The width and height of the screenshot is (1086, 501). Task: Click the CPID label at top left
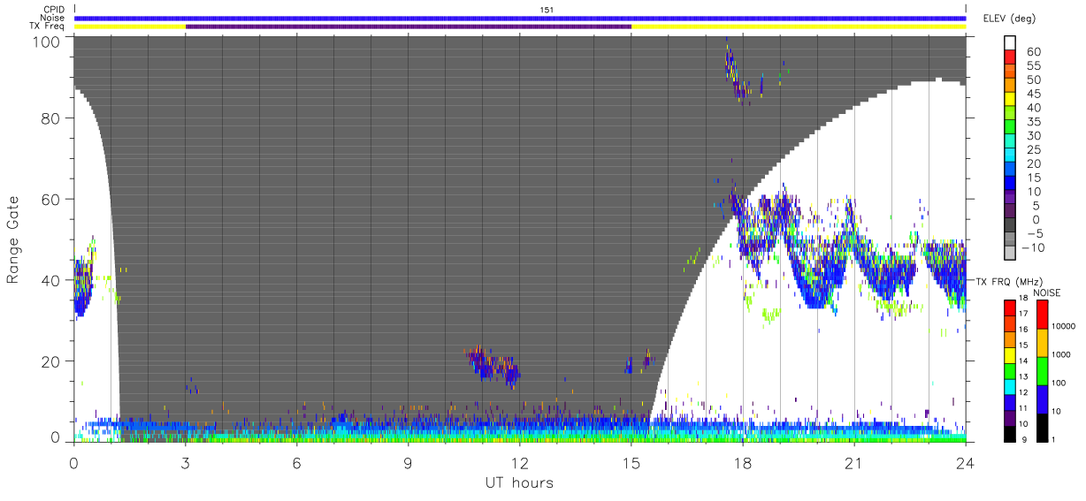(54, 10)
